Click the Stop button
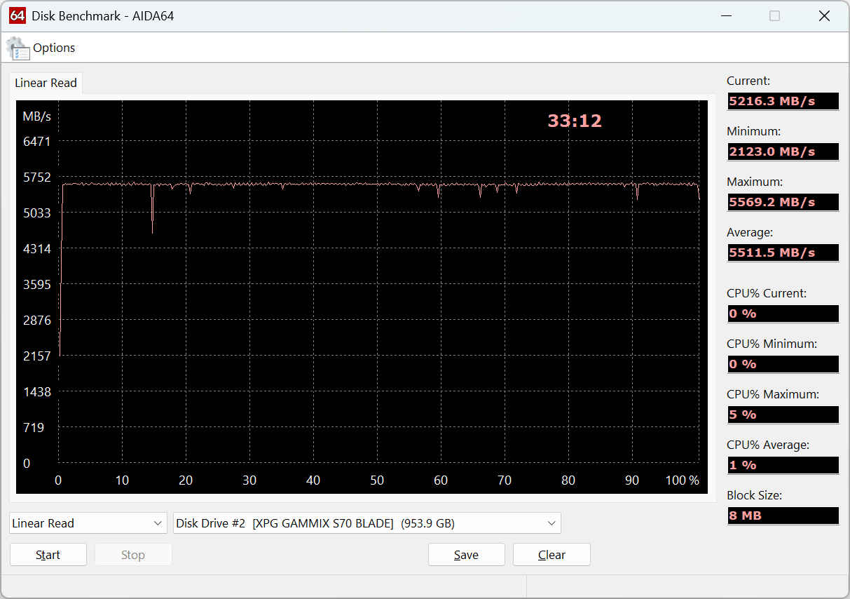 pyautogui.click(x=133, y=555)
